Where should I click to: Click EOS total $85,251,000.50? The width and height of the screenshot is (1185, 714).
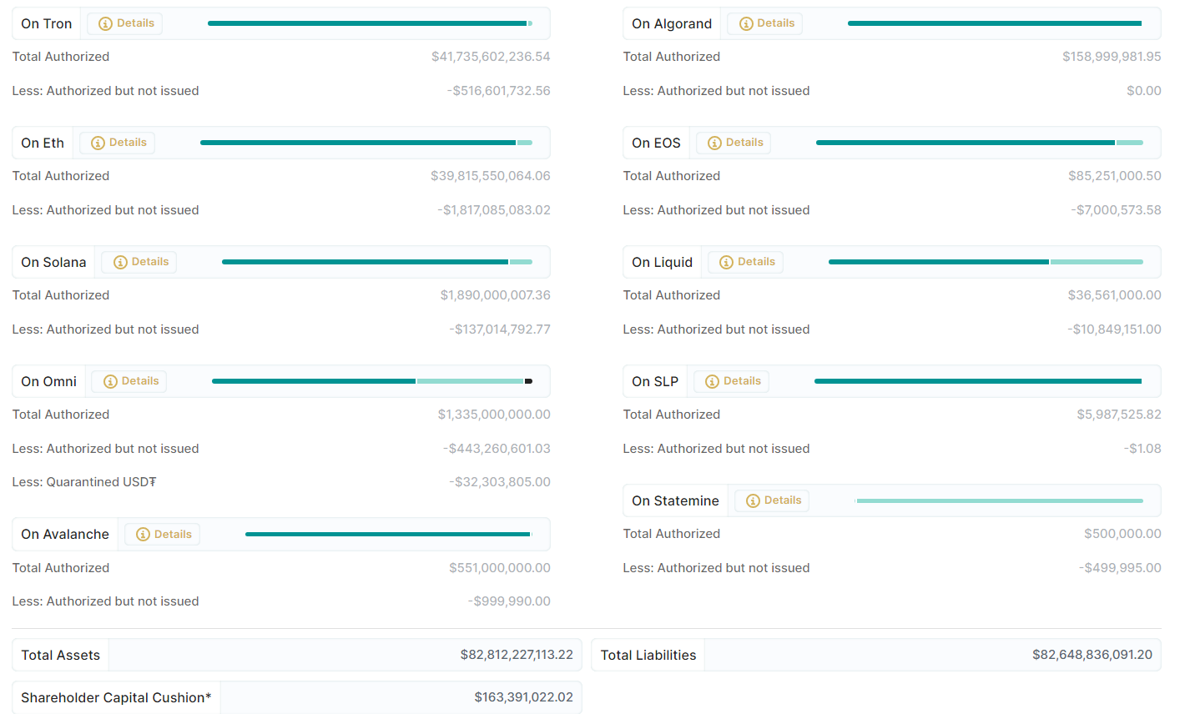point(1115,176)
